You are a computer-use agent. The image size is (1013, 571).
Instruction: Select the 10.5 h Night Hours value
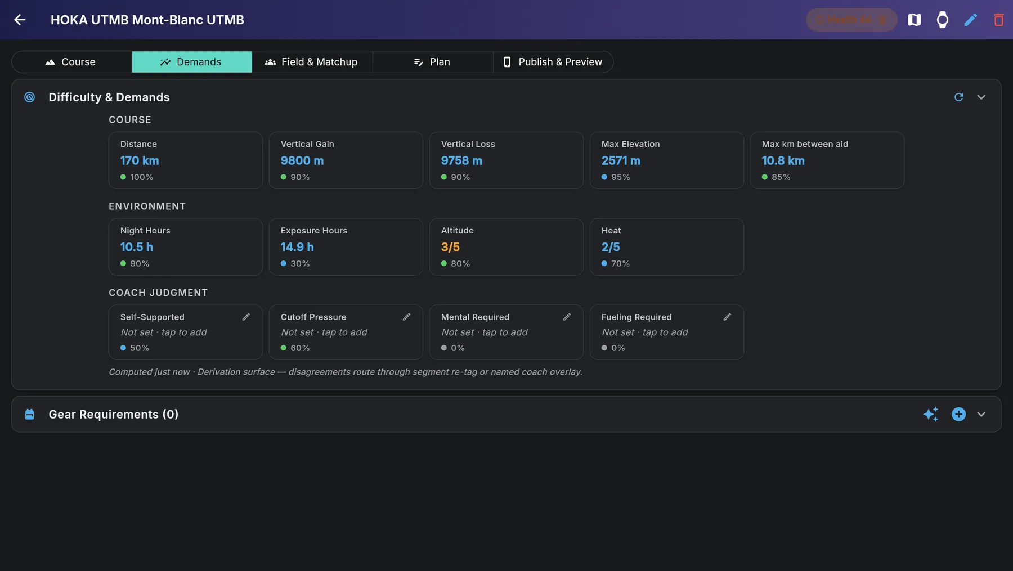click(x=137, y=248)
